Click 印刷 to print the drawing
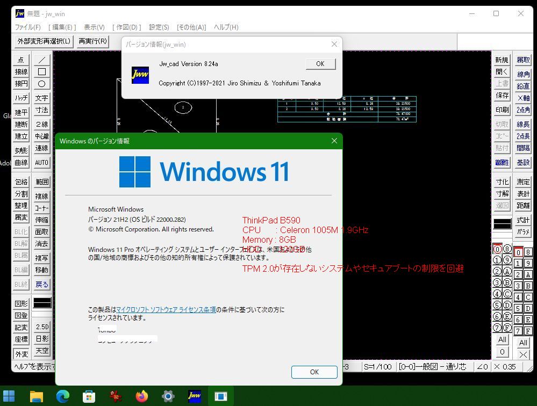The width and height of the screenshot is (537, 406). [x=502, y=110]
